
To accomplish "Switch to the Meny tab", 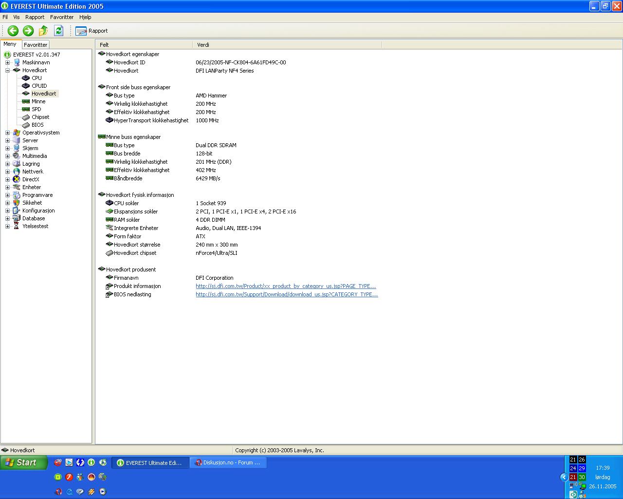I will tap(10, 44).
